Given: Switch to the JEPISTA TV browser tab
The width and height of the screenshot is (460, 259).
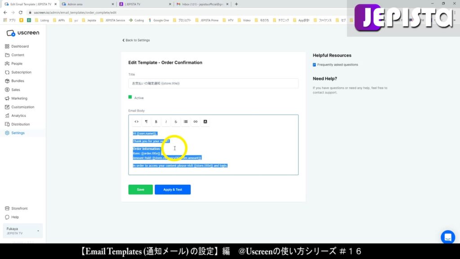Looking at the screenshot, I should 145,4.
